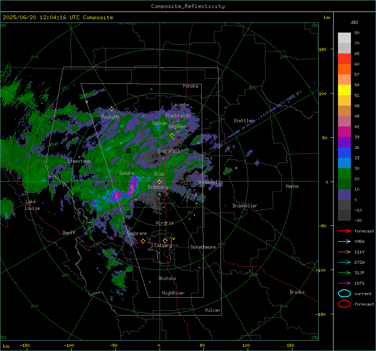Click the Composite_Reflectivity title
The height and width of the screenshot is (351, 376).
(188, 6)
